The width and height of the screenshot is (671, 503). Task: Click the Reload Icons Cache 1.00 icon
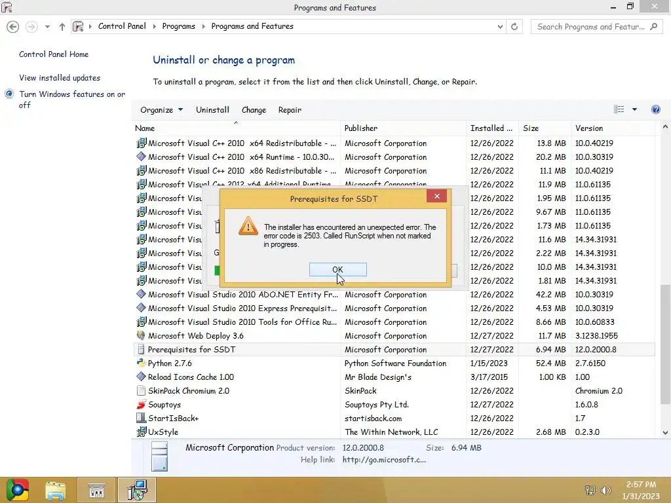(142, 377)
